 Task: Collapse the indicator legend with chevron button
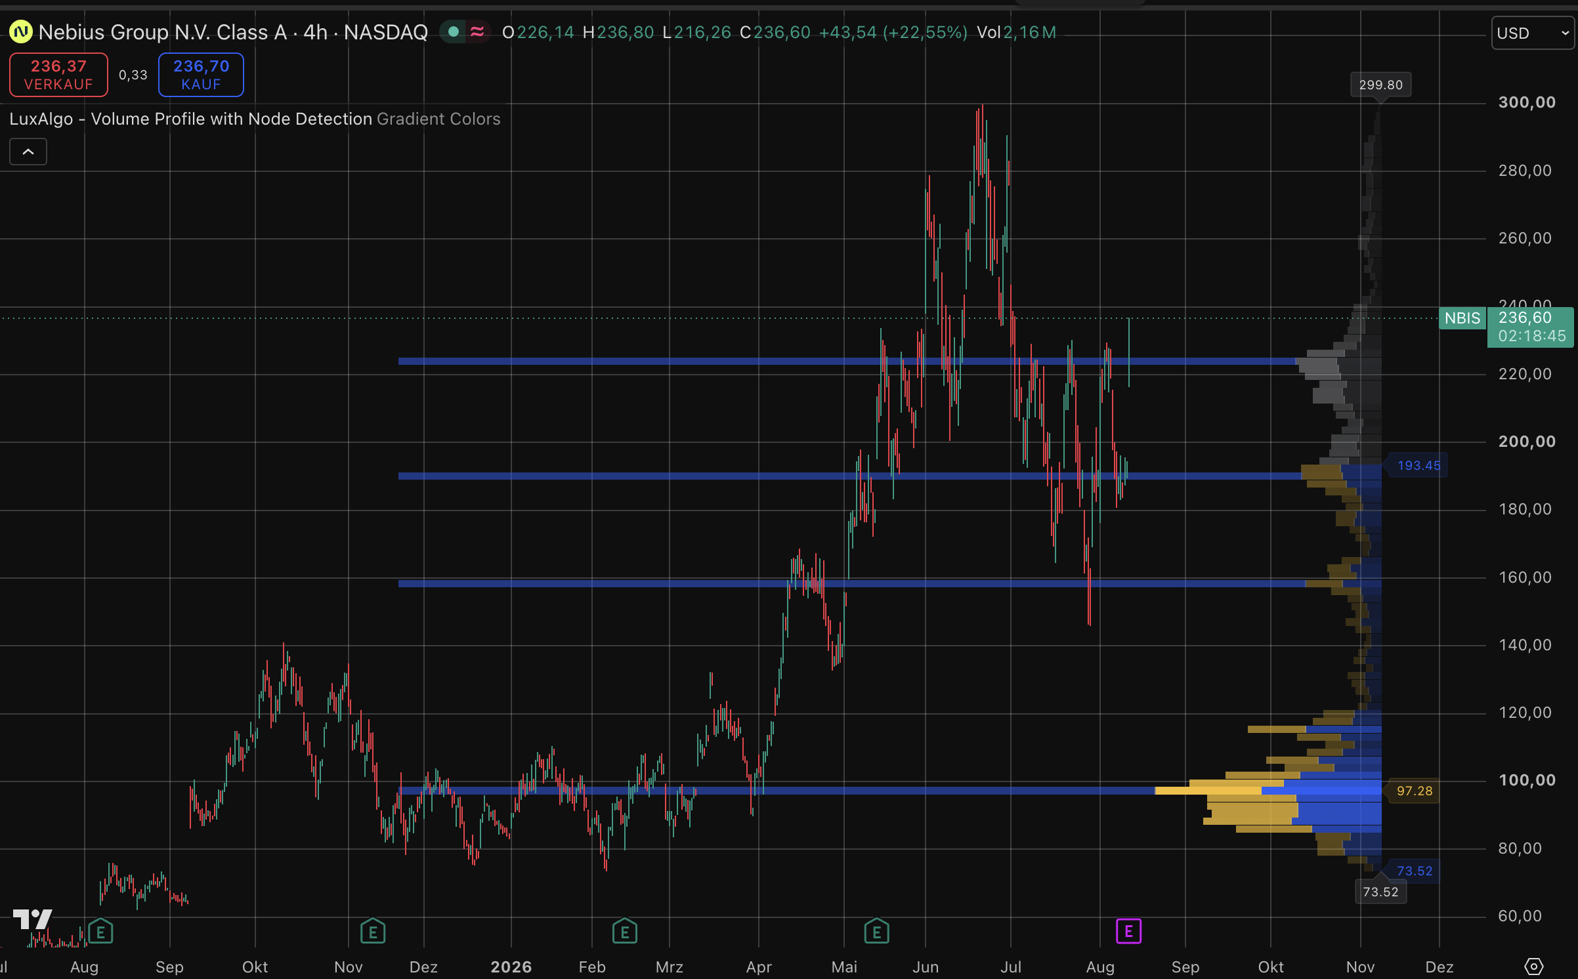coord(28,152)
